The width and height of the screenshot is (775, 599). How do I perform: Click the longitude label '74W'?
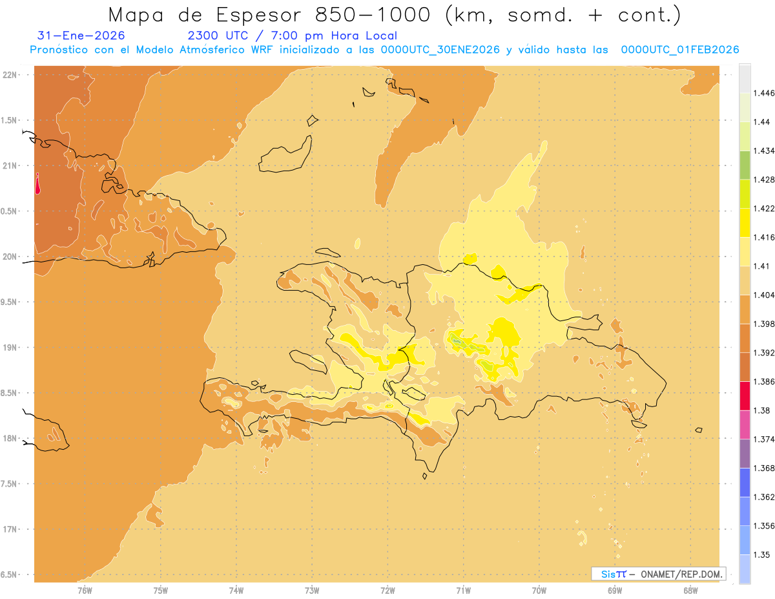pyautogui.click(x=236, y=590)
